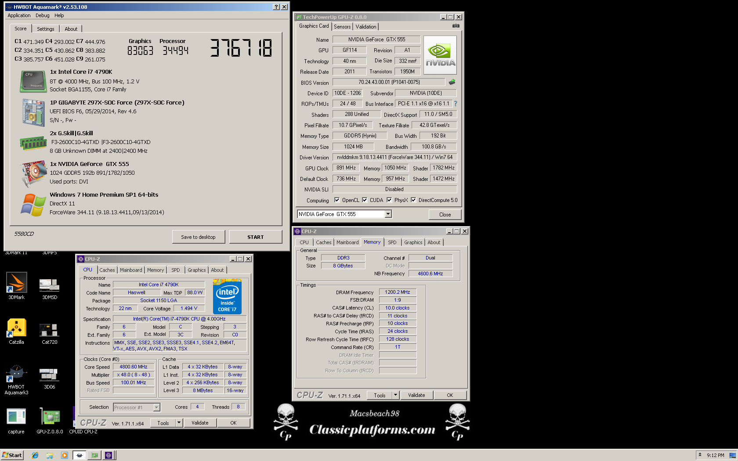Launch the Catzilla desktop icon
Image resolution: width=738 pixels, height=461 pixels.
pos(17,330)
